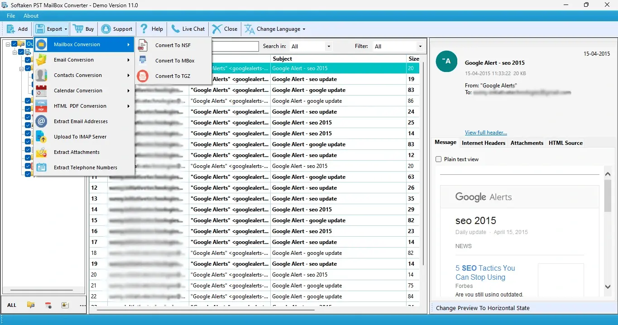Select the highlighted email of size 20
The height and width of the screenshot is (325, 618).
(254, 68)
